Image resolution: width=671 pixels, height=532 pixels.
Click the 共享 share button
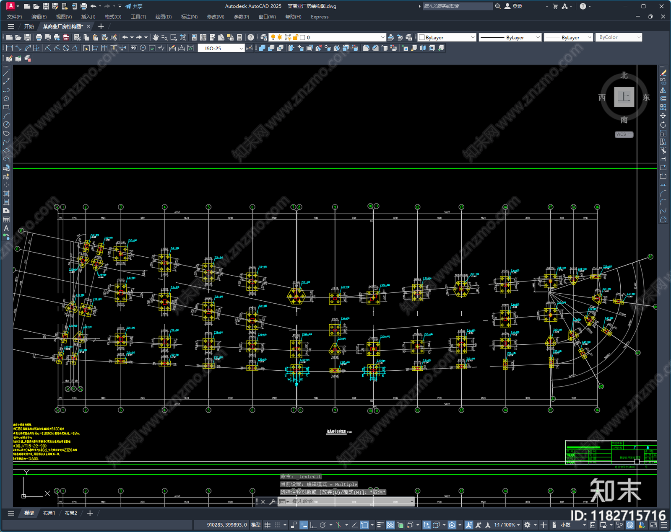pos(134,6)
